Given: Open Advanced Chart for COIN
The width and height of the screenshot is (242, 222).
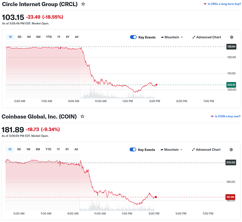Looking at the screenshot, I should point(206,149).
